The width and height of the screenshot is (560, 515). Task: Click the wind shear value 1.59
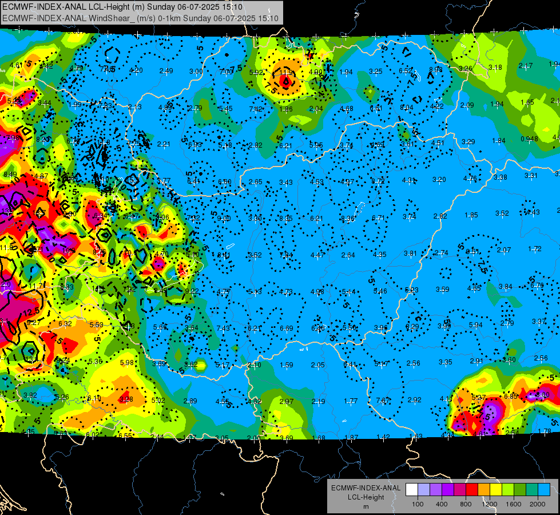point(287,365)
